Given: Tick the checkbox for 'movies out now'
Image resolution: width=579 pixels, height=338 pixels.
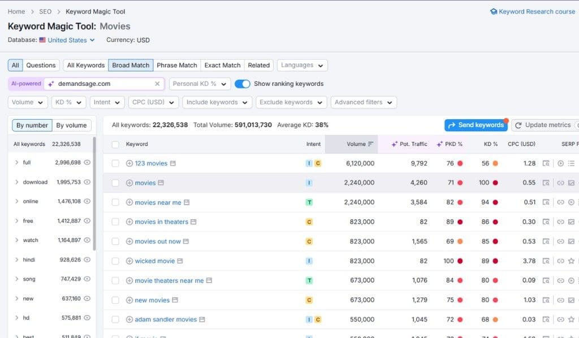Looking at the screenshot, I should [115, 241].
